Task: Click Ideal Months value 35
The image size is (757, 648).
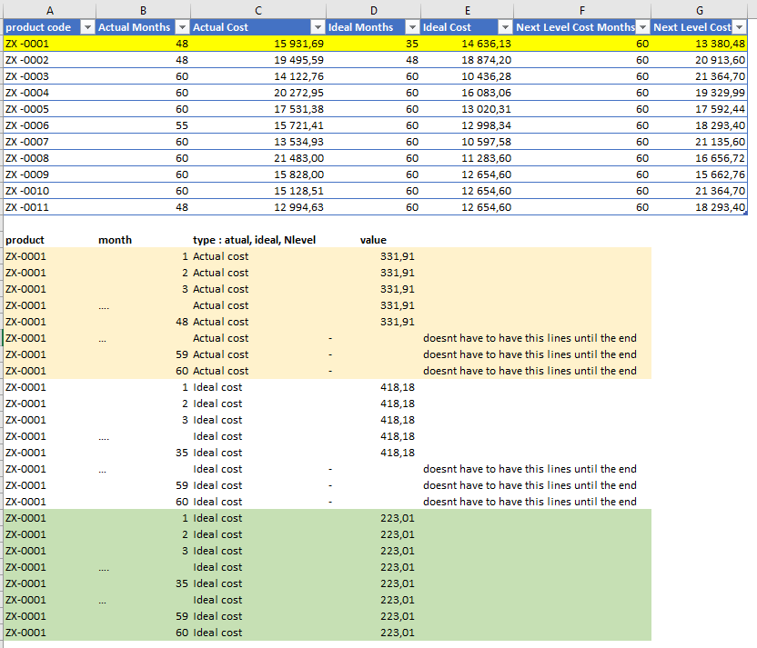Action: point(374,44)
